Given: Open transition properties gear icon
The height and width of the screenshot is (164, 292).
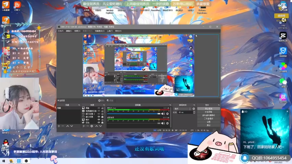Looking at the screenshot, I should 194,109.
